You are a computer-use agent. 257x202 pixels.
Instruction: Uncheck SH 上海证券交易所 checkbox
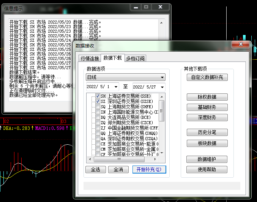tap(98, 96)
